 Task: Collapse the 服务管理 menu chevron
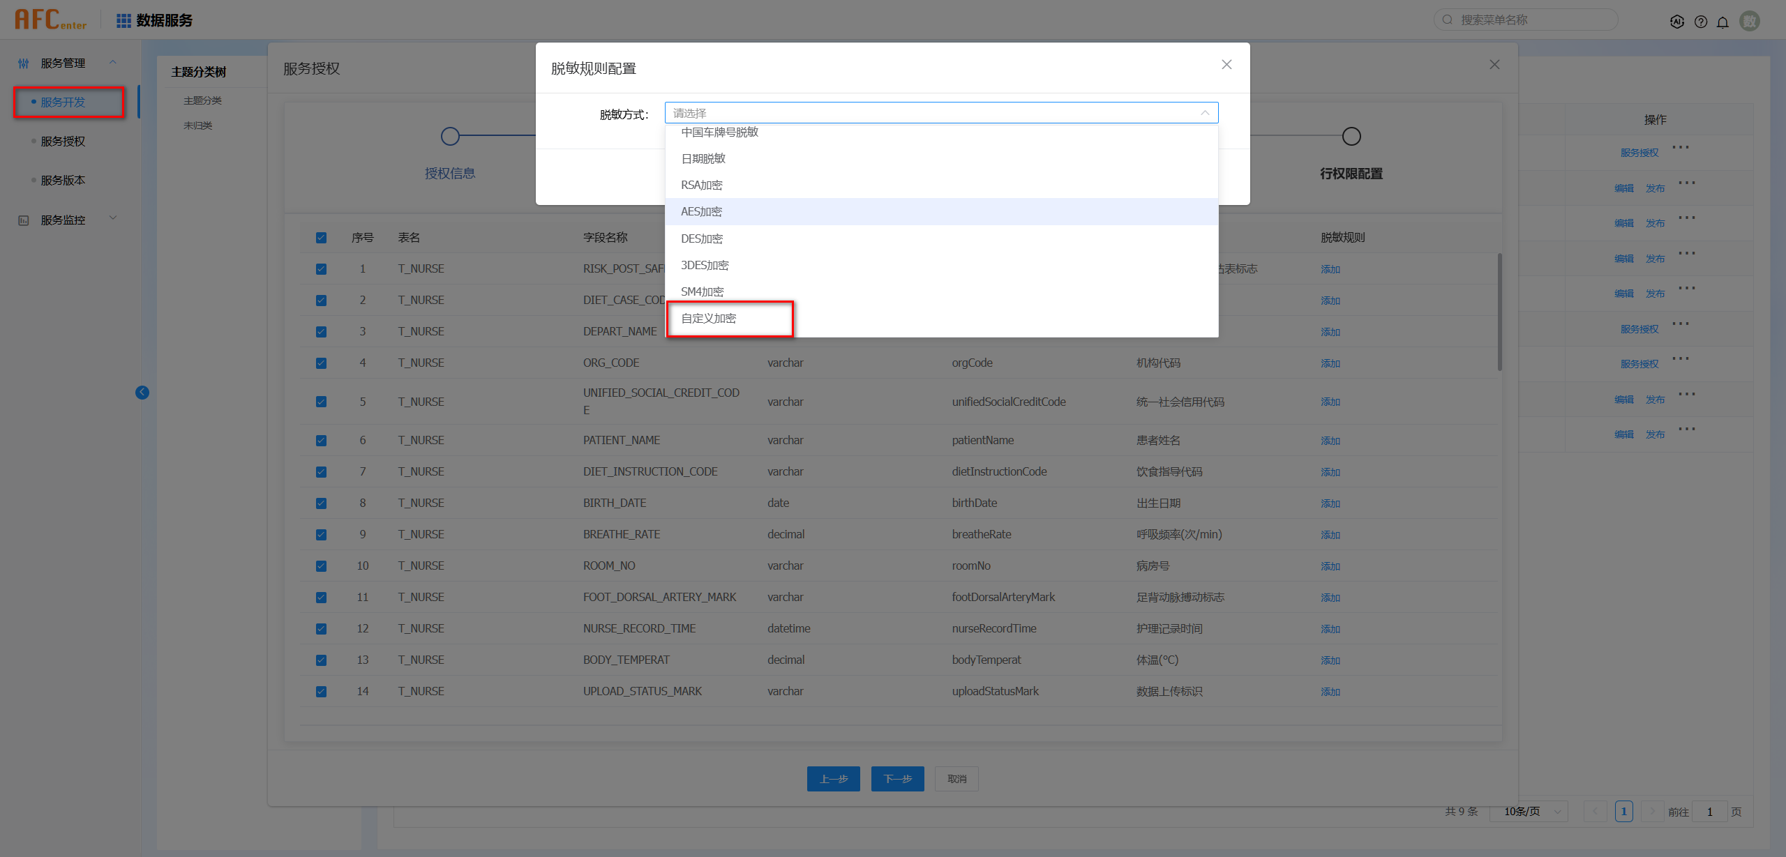[x=113, y=63]
